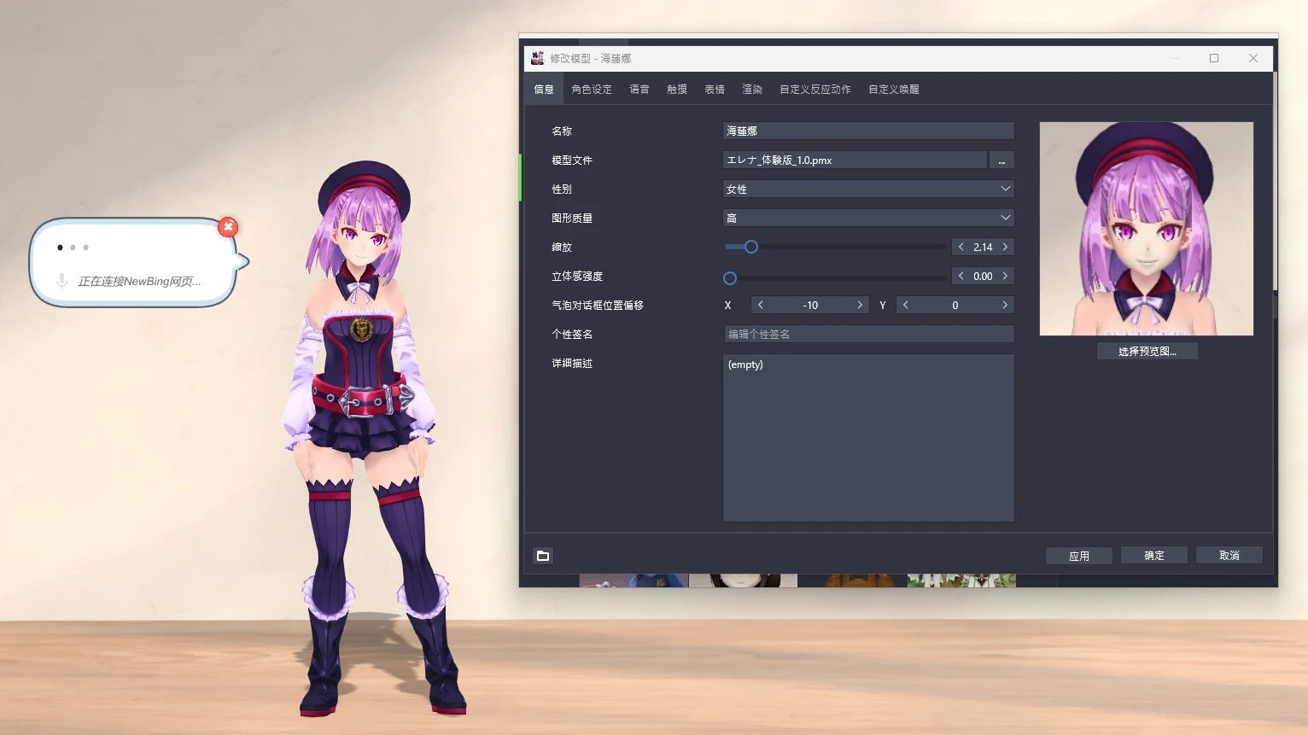Click the 应用 button
Image resolution: width=1308 pixels, height=735 pixels.
pos(1079,556)
